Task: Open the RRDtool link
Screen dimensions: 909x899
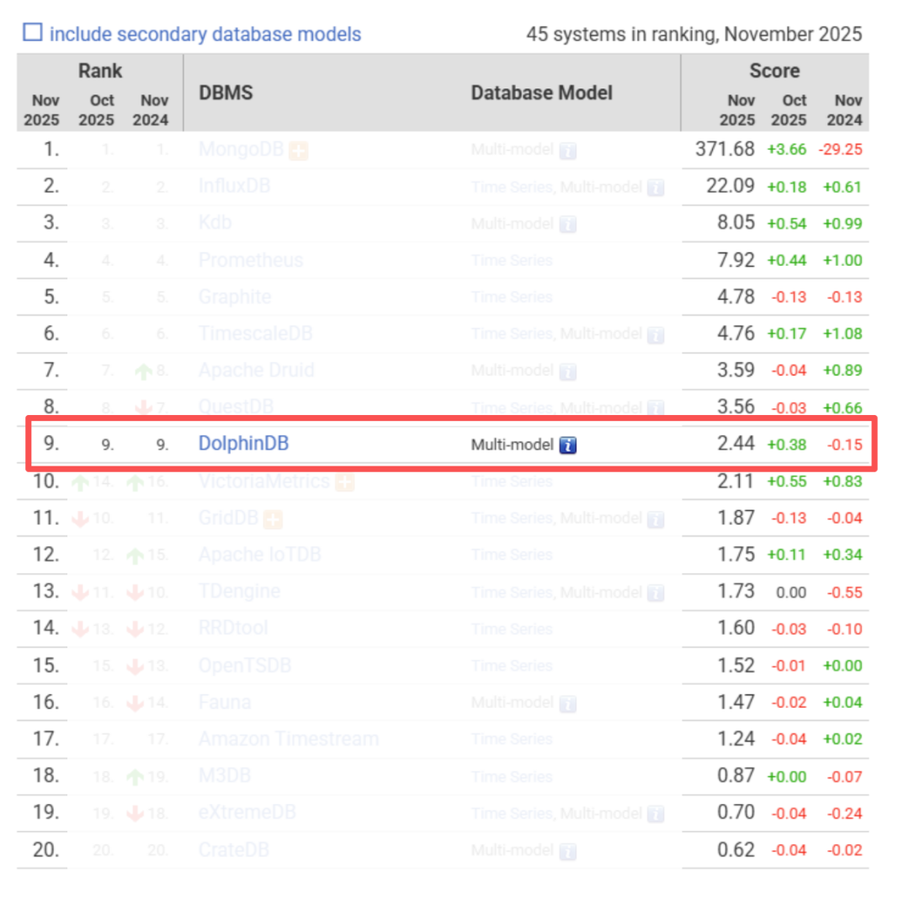Action: click(x=233, y=628)
